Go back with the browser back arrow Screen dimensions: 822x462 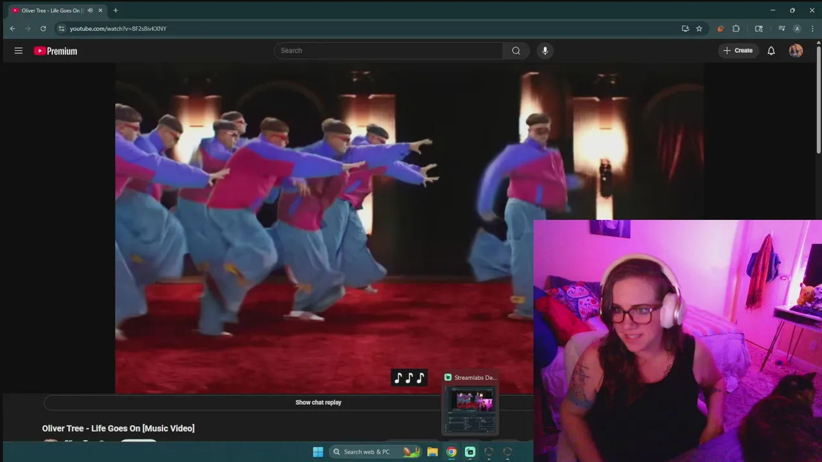[x=12, y=28]
